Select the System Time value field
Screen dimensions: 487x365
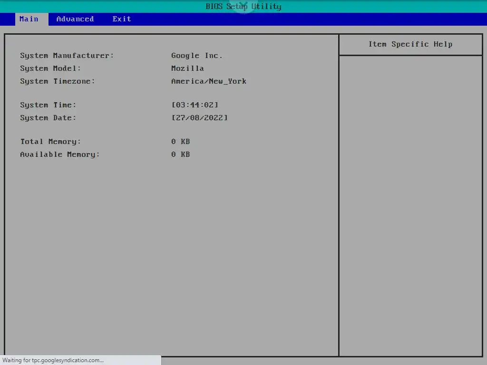(195, 105)
